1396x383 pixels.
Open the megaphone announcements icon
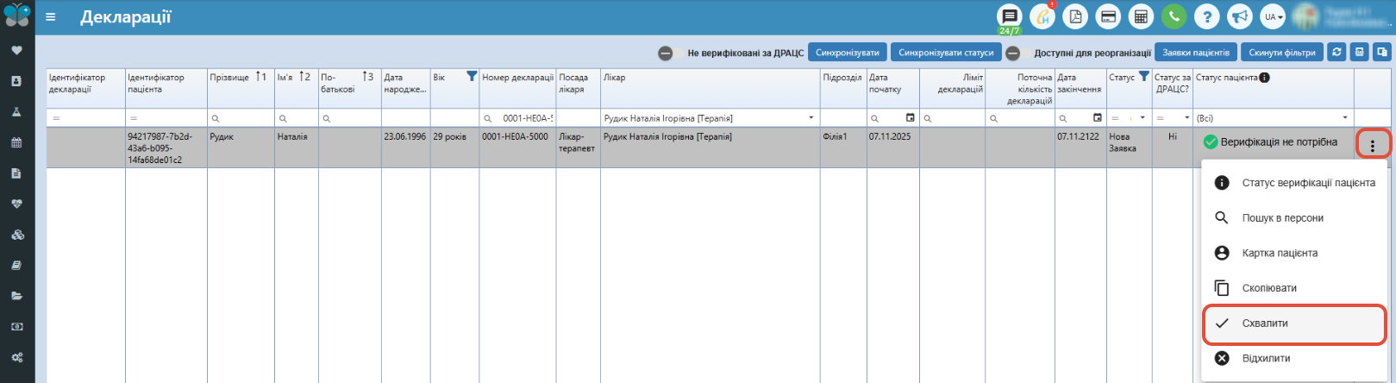(1239, 16)
